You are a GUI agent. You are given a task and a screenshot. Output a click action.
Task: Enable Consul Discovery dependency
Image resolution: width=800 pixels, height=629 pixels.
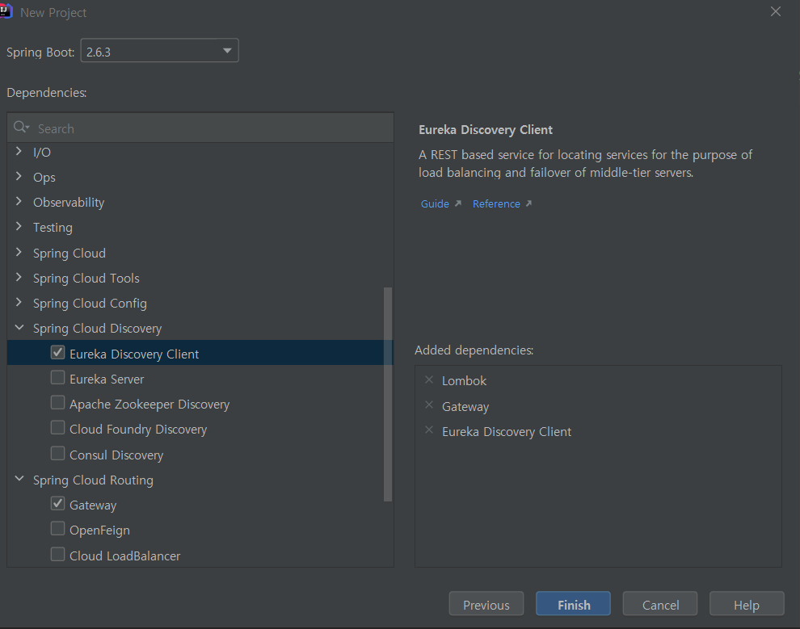[x=57, y=453]
